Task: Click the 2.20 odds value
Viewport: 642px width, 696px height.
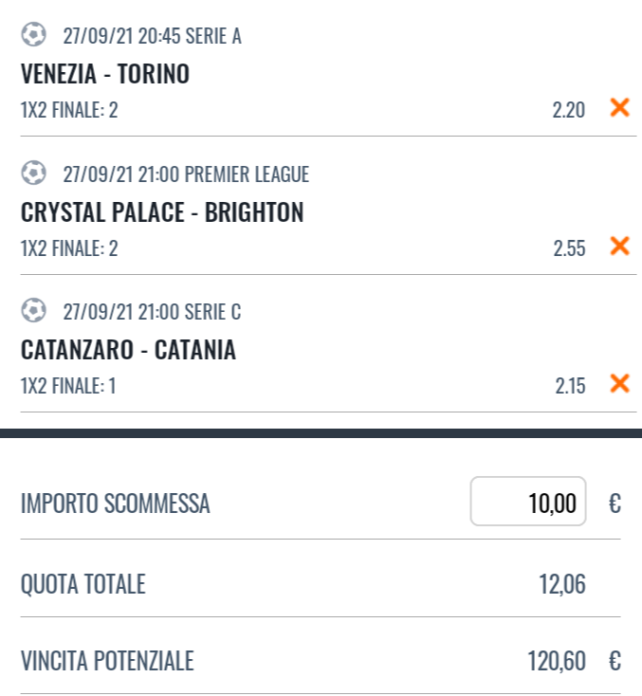Action: click(569, 110)
